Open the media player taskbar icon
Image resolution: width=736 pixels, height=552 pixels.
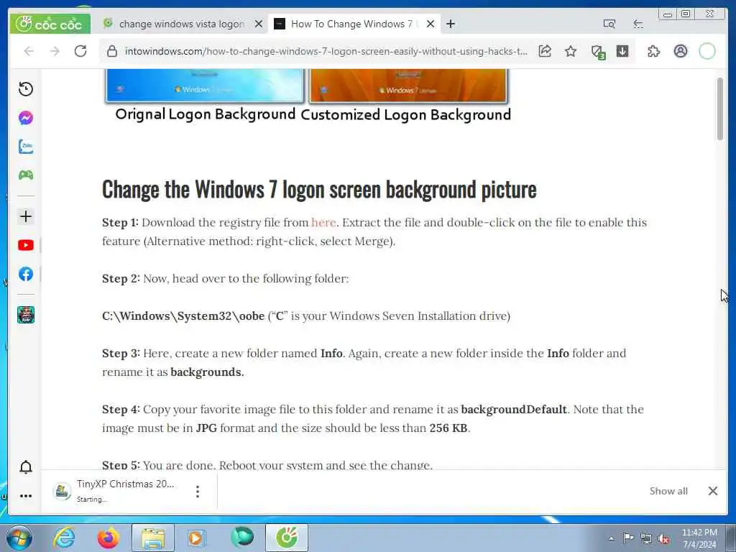196,538
